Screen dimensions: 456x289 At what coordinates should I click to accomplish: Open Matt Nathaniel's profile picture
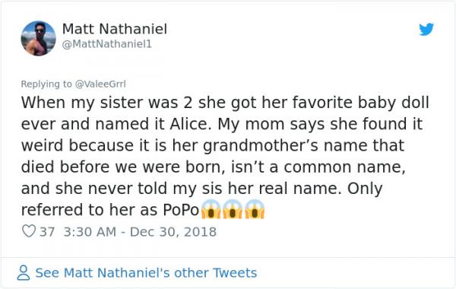coord(39,38)
